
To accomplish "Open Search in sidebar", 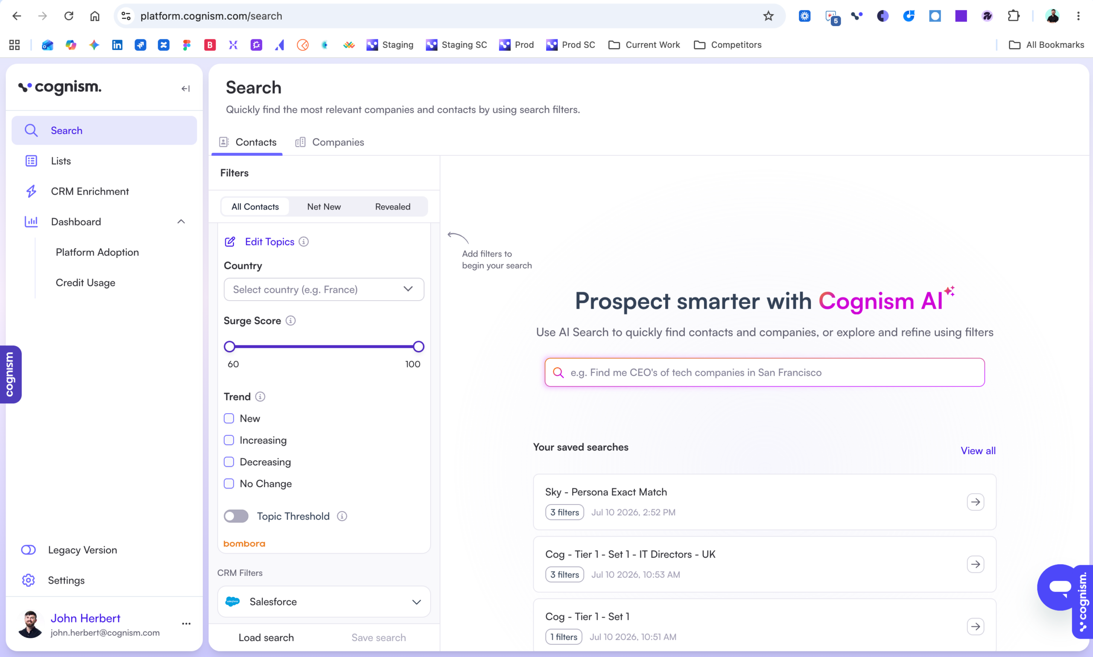I will click(104, 130).
